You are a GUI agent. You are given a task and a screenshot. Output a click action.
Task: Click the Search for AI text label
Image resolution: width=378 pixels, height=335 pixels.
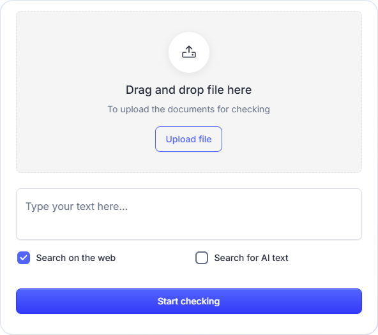pos(251,258)
